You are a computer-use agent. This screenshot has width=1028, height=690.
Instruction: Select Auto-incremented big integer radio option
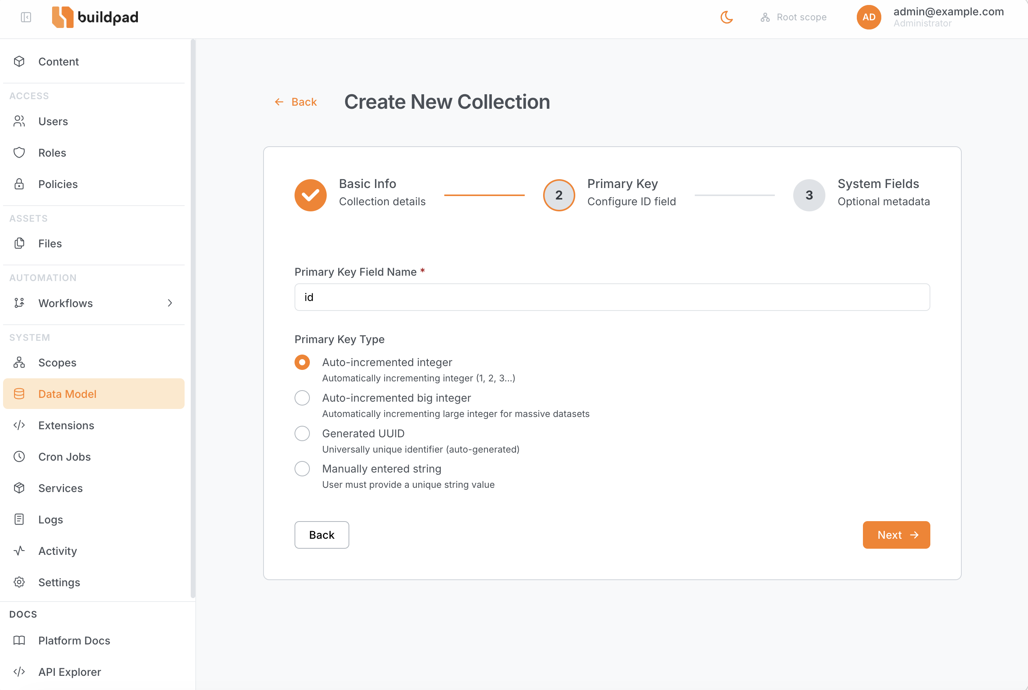(x=302, y=398)
